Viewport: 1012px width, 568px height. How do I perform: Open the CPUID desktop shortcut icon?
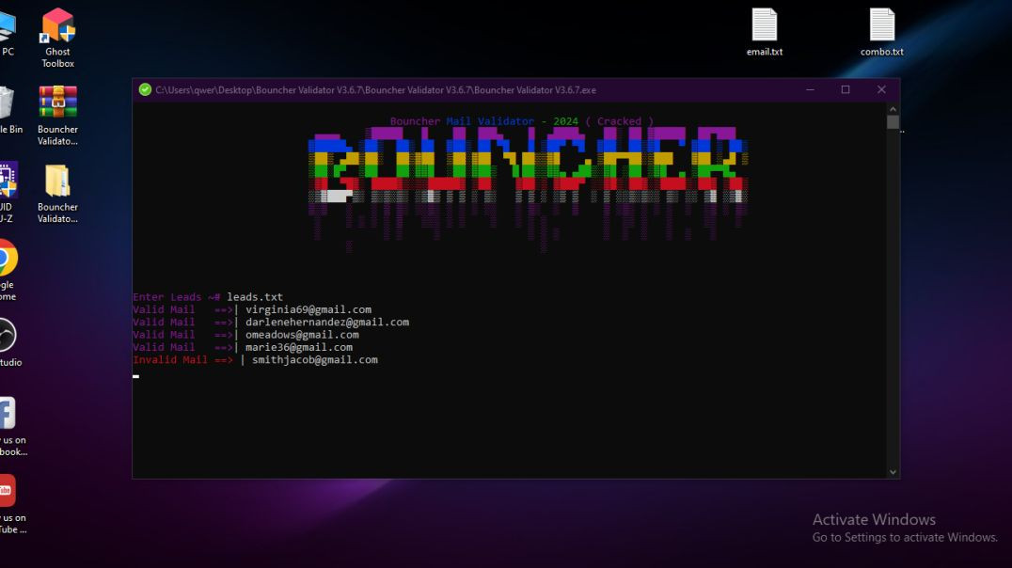pyautogui.click(x=8, y=194)
